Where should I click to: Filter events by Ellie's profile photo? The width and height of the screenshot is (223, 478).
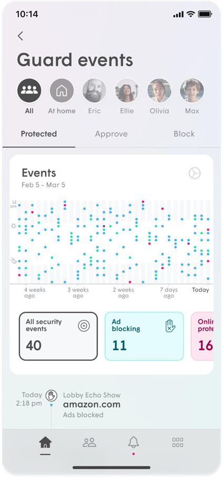click(x=127, y=90)
